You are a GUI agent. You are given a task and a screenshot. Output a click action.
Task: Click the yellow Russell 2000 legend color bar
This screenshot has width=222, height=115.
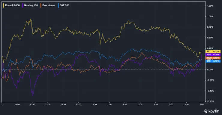click(4, 5)
